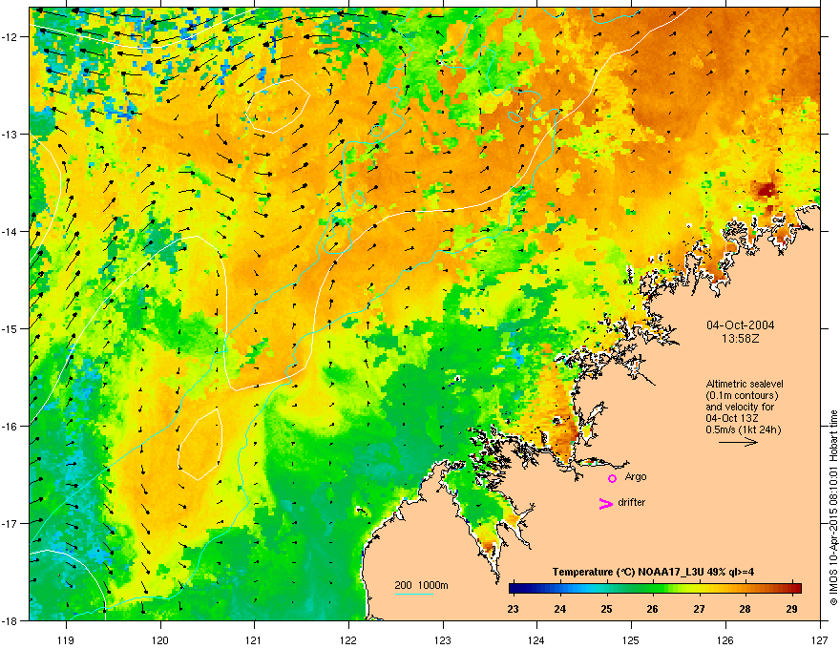
Task: Click the 28 temperature colorbar tick label
Action: (x=745, y=609)
